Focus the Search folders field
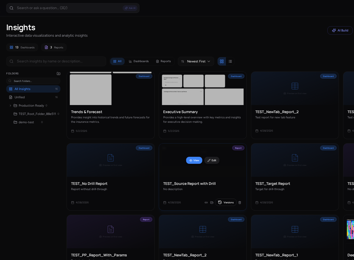 33,81
